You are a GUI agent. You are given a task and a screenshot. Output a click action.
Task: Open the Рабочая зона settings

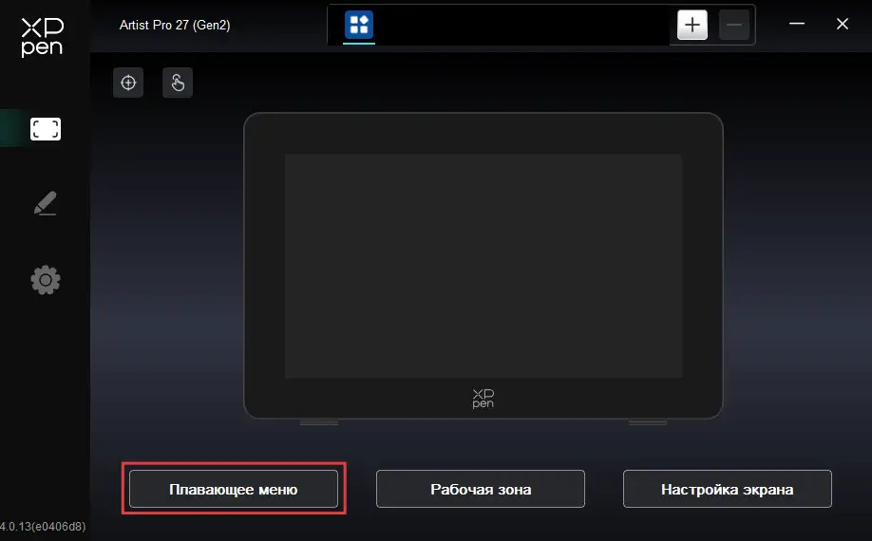point(481,490)
